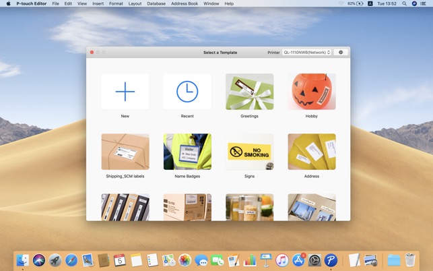
Task: Open iTunes from the Dock
Action: pyautogui.click(x=282, y=260)
